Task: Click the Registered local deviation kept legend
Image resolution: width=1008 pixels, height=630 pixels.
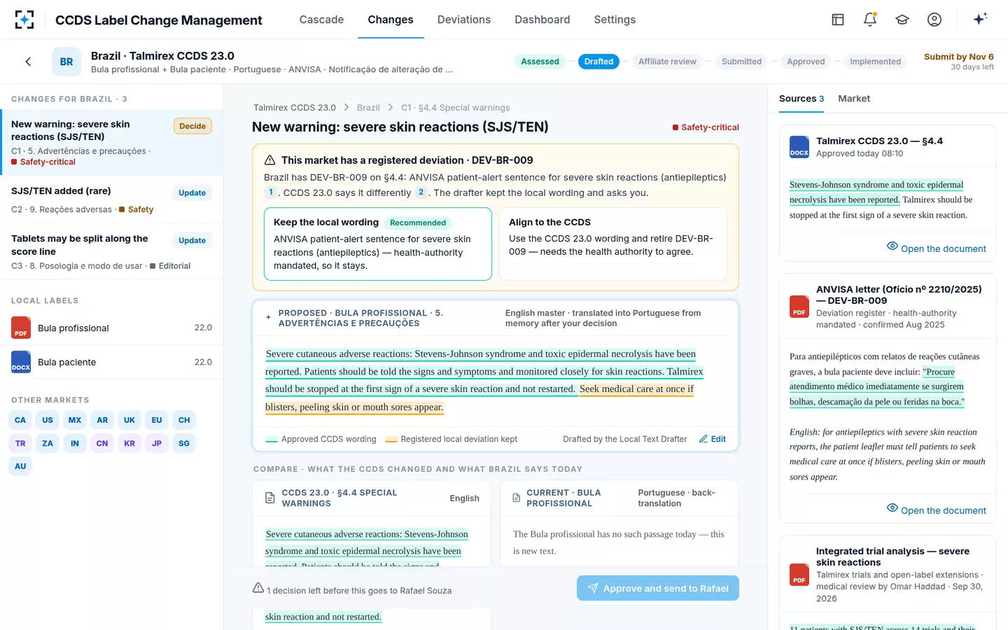Action: click(451, 439)
